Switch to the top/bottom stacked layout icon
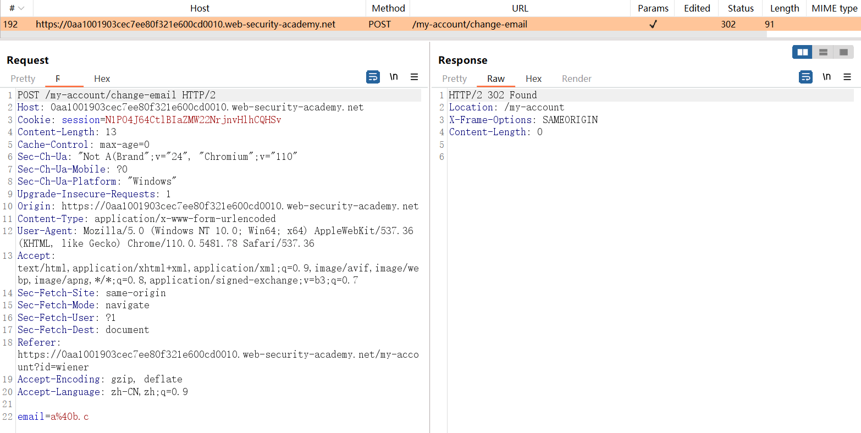 [823, 52]
